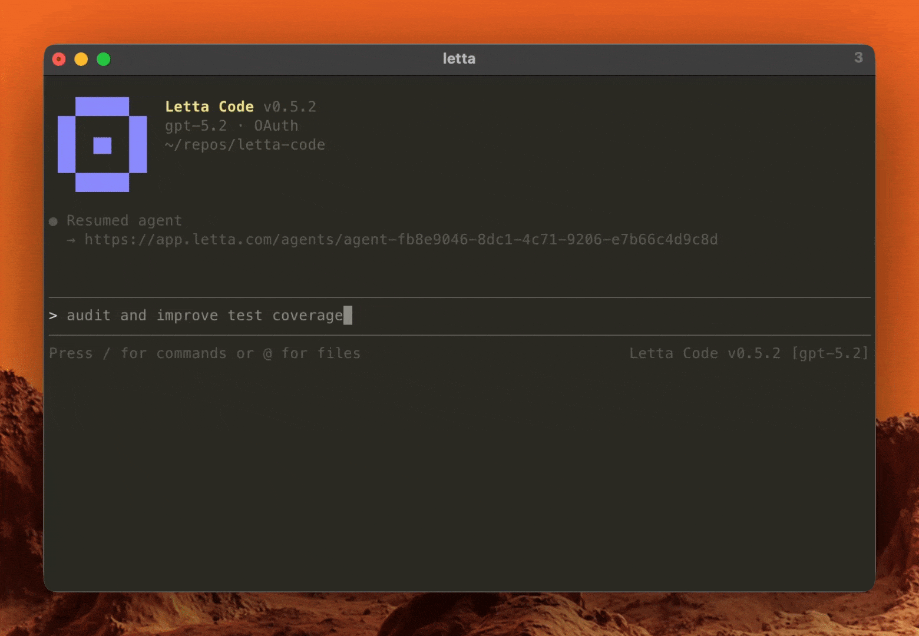Click the v0.5.2 version beside Letta Code heading
Viewport: 919px width, 636px height.
[289, 107]
